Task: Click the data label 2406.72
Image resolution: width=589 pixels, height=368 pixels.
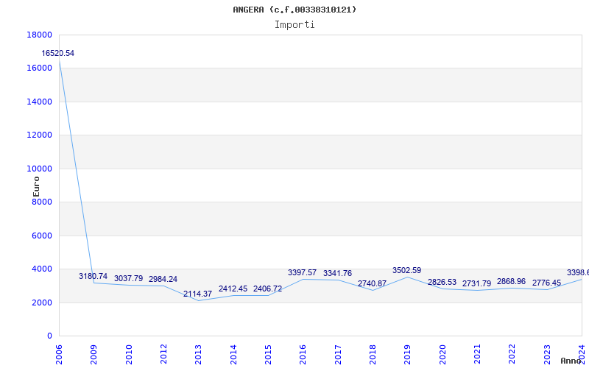Action: click(x=267, y=289)
